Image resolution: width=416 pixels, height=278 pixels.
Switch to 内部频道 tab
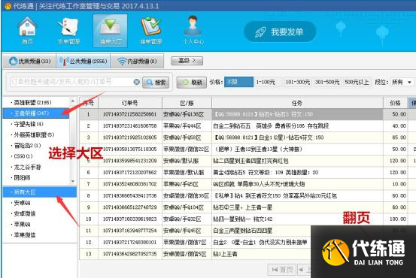137,61
